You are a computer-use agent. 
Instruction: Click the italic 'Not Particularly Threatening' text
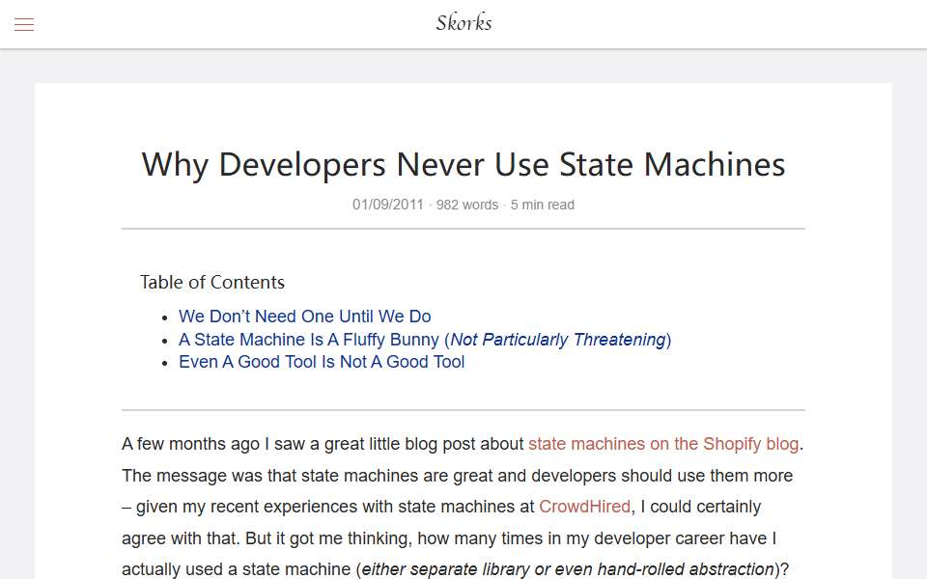[x=558, y=339]
